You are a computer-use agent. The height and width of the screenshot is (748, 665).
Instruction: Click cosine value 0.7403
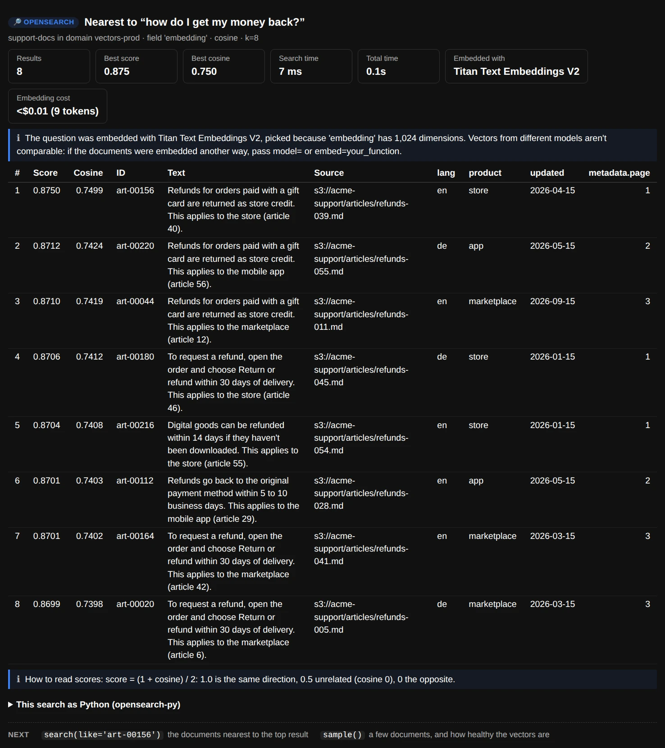pos(89,481)
